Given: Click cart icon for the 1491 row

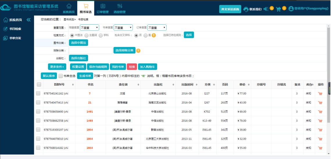Looking at the screenshot, I should click(x=320, y=112).
